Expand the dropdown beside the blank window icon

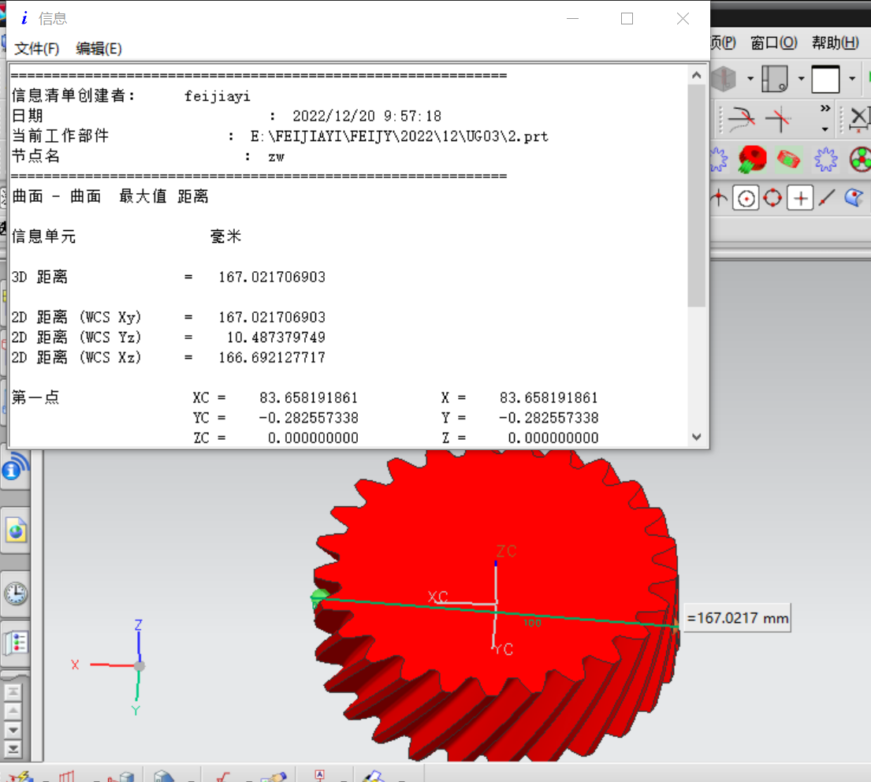tap(852, 79)
